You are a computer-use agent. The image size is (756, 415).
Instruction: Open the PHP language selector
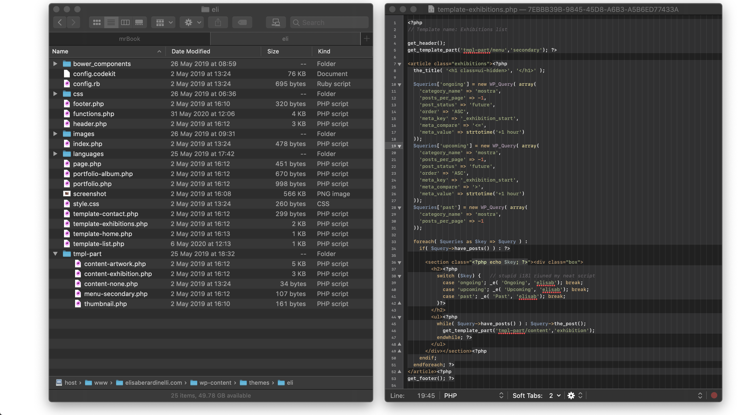click(473, 395)
